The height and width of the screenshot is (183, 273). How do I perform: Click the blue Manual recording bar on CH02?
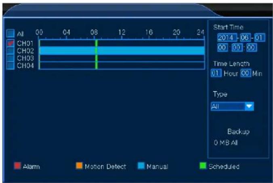122,50
